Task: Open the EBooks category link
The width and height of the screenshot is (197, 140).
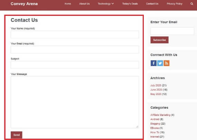Action: coord(154,128)
